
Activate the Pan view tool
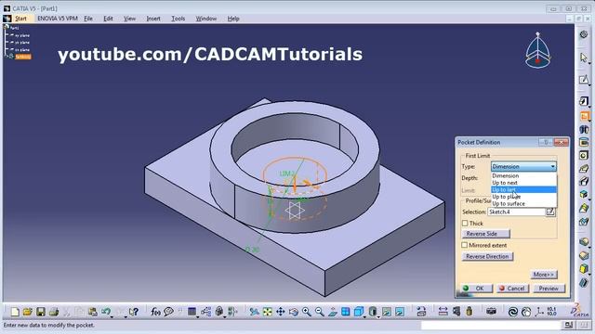click(281, 312)
